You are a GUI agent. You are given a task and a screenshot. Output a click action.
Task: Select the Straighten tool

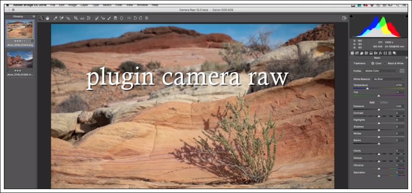click(82, 18)
